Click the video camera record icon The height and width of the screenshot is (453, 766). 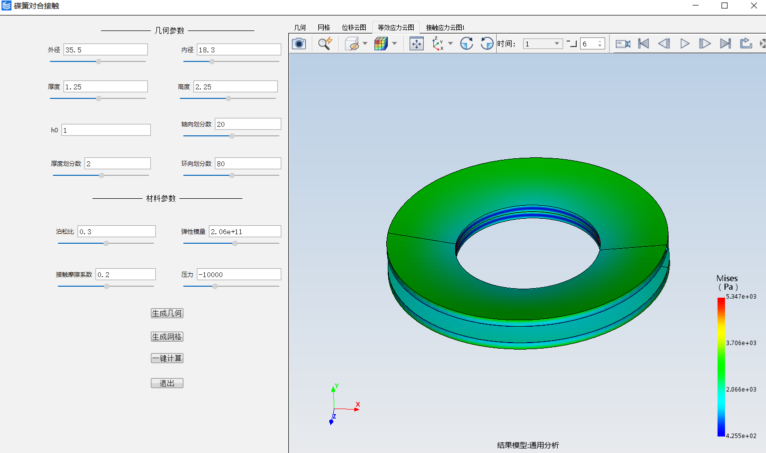[623, 44]
